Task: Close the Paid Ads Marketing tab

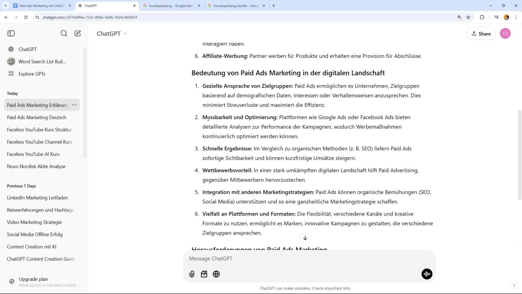Action: coord(70,5)
